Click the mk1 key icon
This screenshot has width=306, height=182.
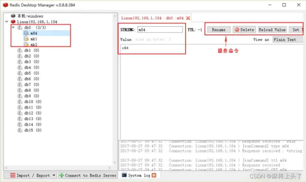click(26, 39)
